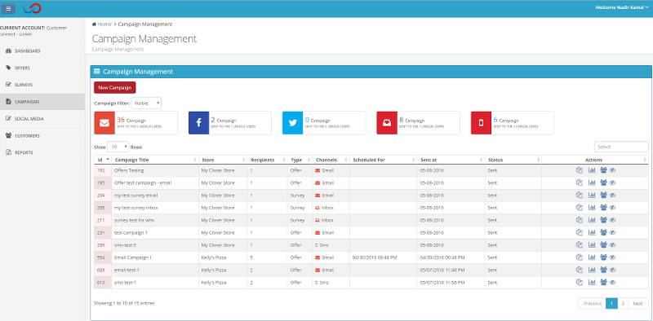Click the email campaigns envelope tile icon
This screenshot has height=321, width=653.
pos(104,123)
